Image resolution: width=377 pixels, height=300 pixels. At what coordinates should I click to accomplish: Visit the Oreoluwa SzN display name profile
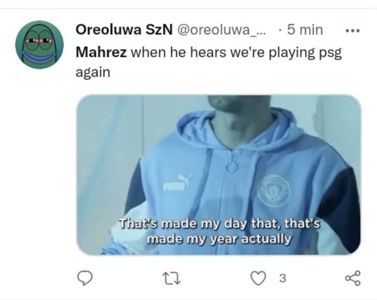(x=124, y=30)
